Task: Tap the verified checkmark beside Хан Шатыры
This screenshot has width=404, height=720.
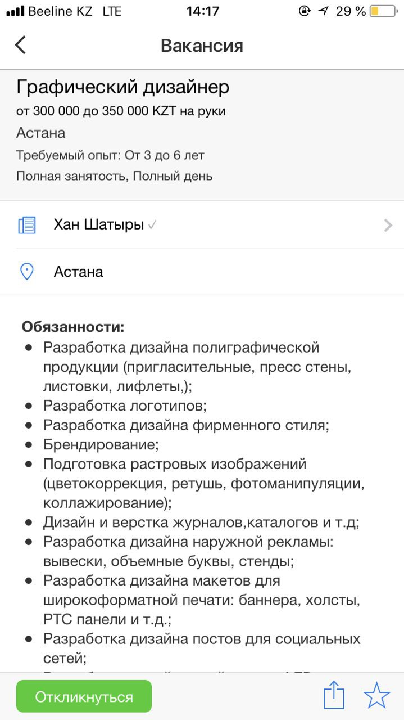Action: click(x=152, y=225)
